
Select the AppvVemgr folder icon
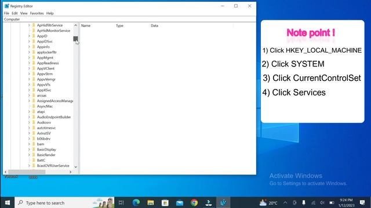[x=34, y=79]
